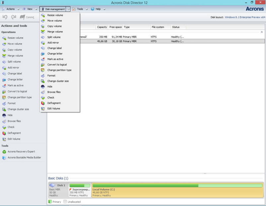
Task: Click Change partition type icon in sidebar
Action: tap(4, 98)
